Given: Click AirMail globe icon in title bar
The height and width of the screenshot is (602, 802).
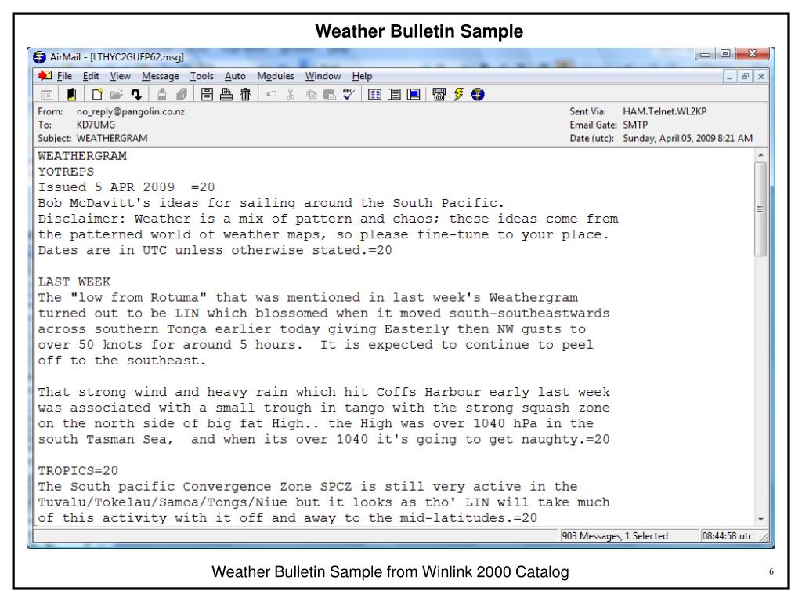Looking at the screenshot, I should (x=39, y=56).
